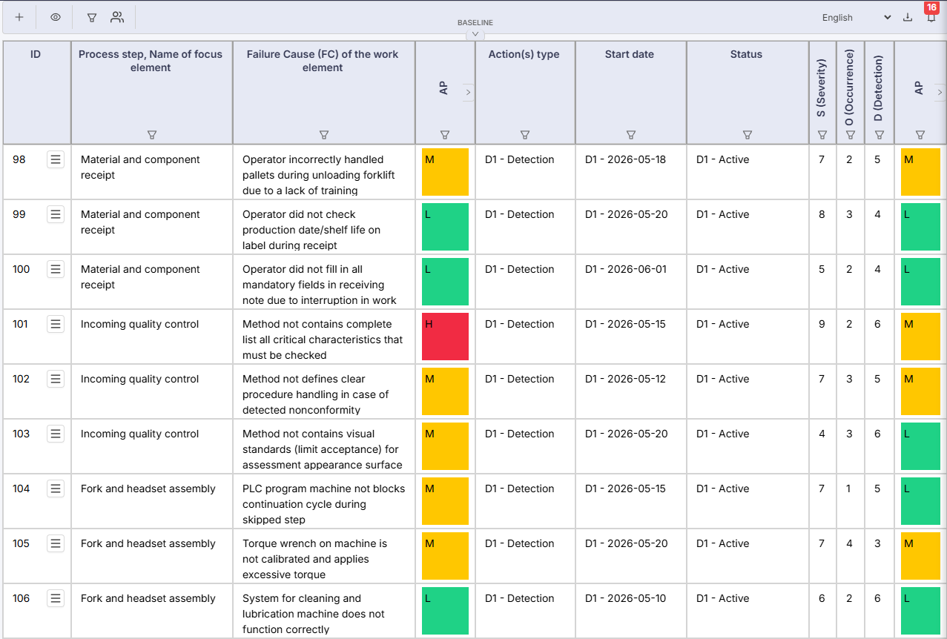947x639 pixels.
Task: Select start date D1 - 2026-05-10
Action: pos(627,598)
